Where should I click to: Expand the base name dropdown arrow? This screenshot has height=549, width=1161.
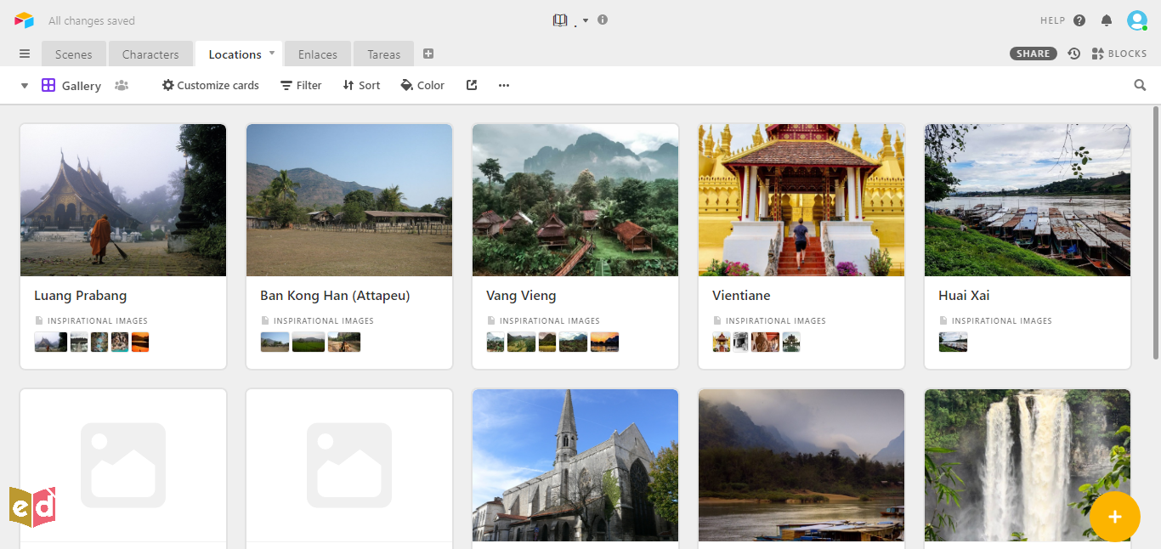[x=586, y=20]
